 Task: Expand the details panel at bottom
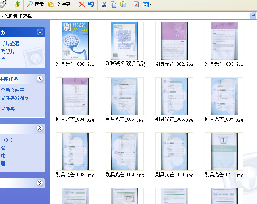coord(40,183)
